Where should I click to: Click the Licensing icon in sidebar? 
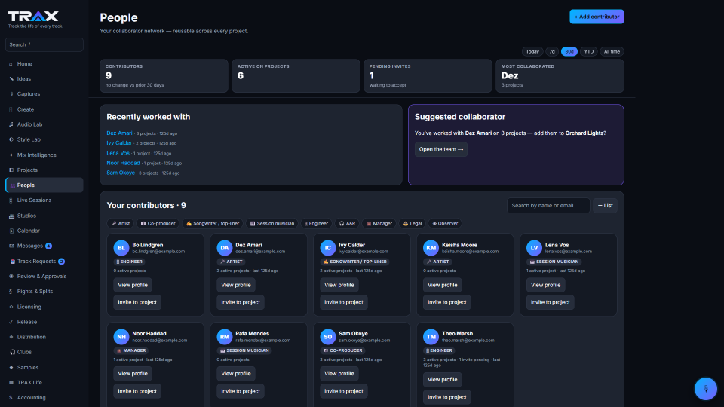pyautogui.click(x=11, y=307)
